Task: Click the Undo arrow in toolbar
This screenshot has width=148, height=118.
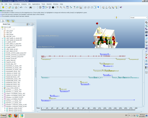Action: click(x=21, y=7)
